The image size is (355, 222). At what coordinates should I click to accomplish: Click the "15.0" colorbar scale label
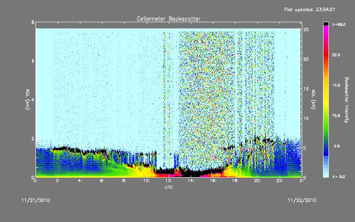(336, 85)
